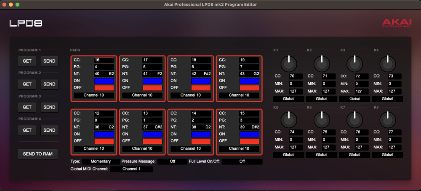Open the pad Type dropdown showing Momentary
The image size is (421, 191).
point(101,162)
